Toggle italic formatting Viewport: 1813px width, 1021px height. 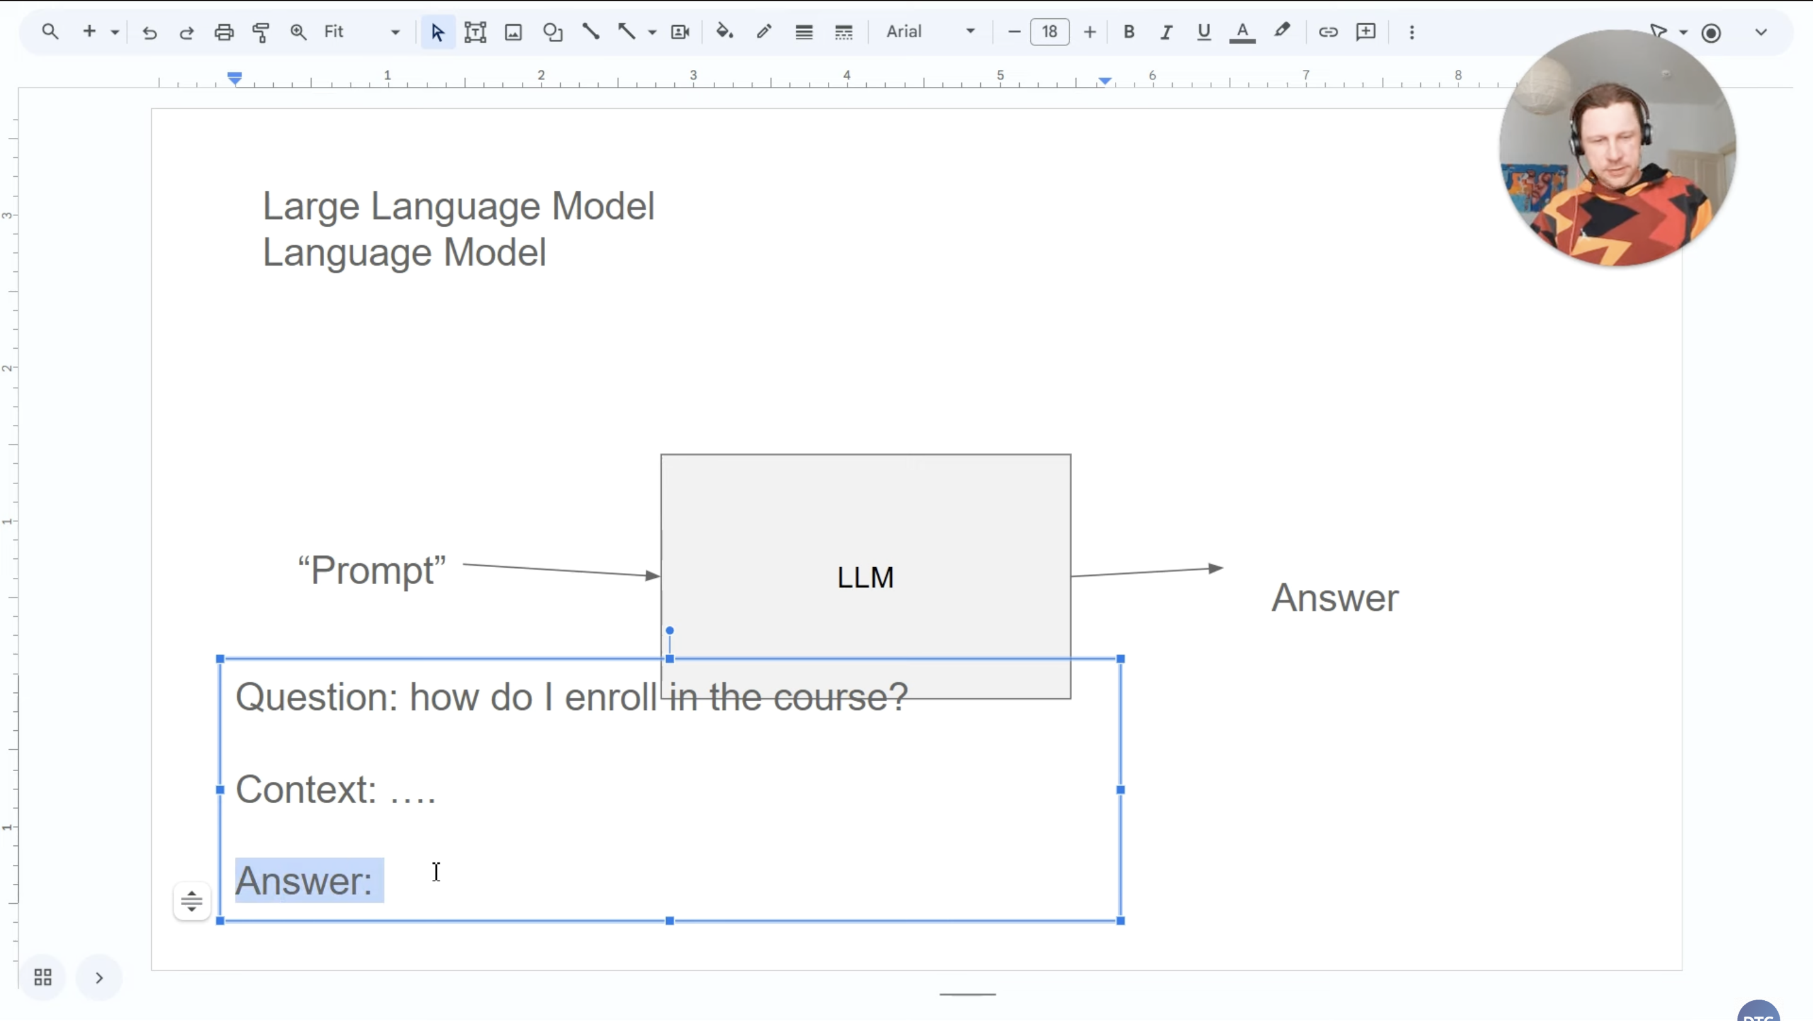coord(1166,32)
